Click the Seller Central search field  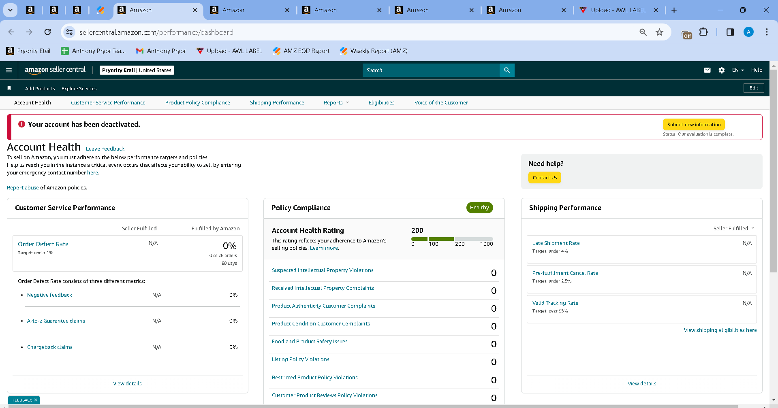431,70
